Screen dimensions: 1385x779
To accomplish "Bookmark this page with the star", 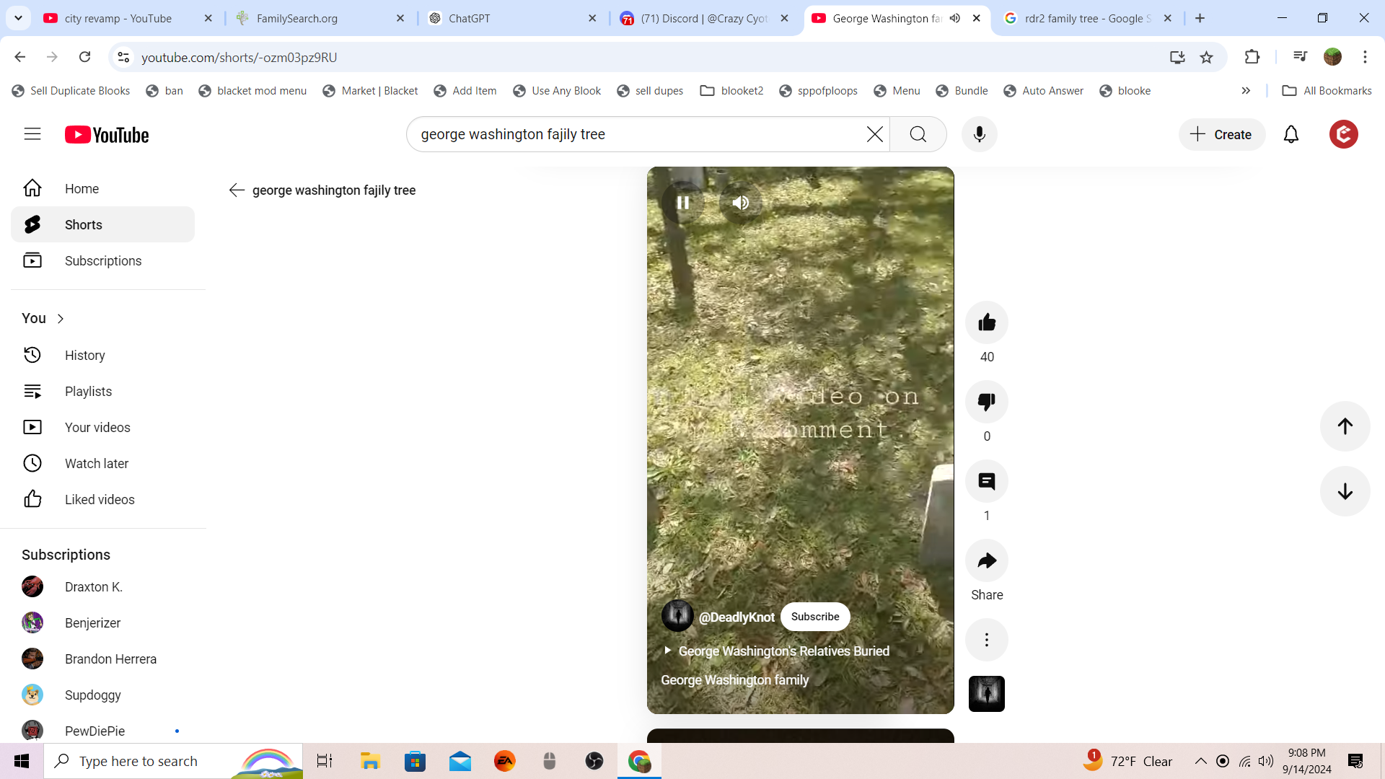I will [1206, 58].
